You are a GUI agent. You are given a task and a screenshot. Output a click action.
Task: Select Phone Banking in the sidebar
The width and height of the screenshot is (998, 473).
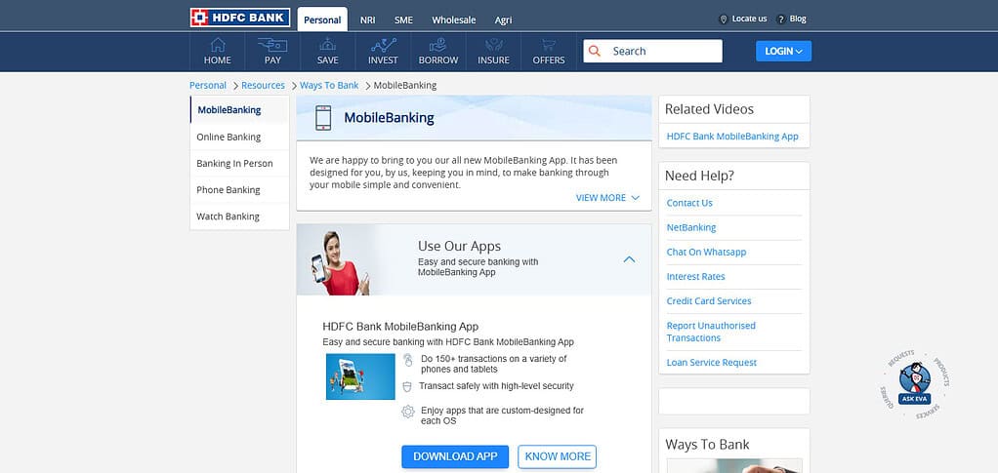(240, 190)
